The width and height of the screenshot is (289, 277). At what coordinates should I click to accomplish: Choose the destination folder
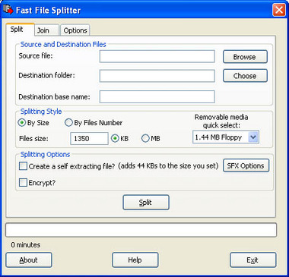point(245,76)
